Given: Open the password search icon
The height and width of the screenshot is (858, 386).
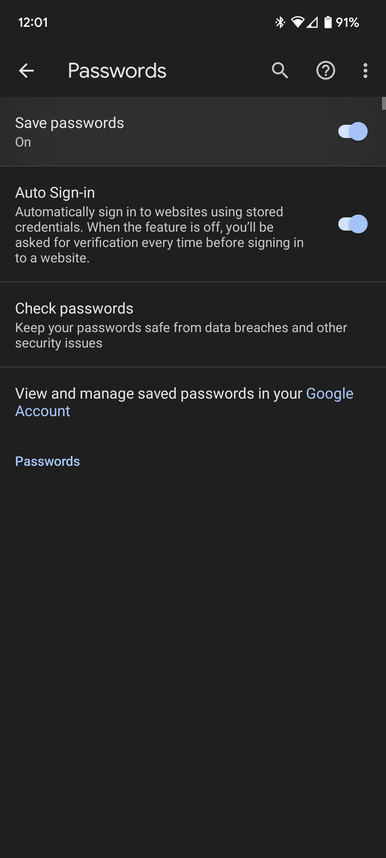Looking at the screenshot, I should 280,70.
